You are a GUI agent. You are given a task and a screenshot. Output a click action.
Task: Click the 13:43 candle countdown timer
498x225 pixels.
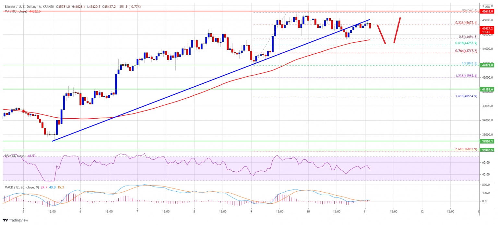pos(486,32)
